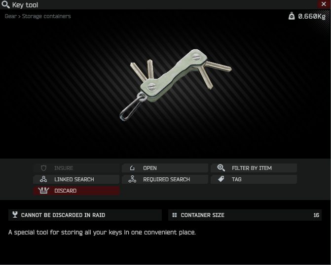Choose Linked Search action
Screen dimensions: 331x265
[x=76, y=179]
